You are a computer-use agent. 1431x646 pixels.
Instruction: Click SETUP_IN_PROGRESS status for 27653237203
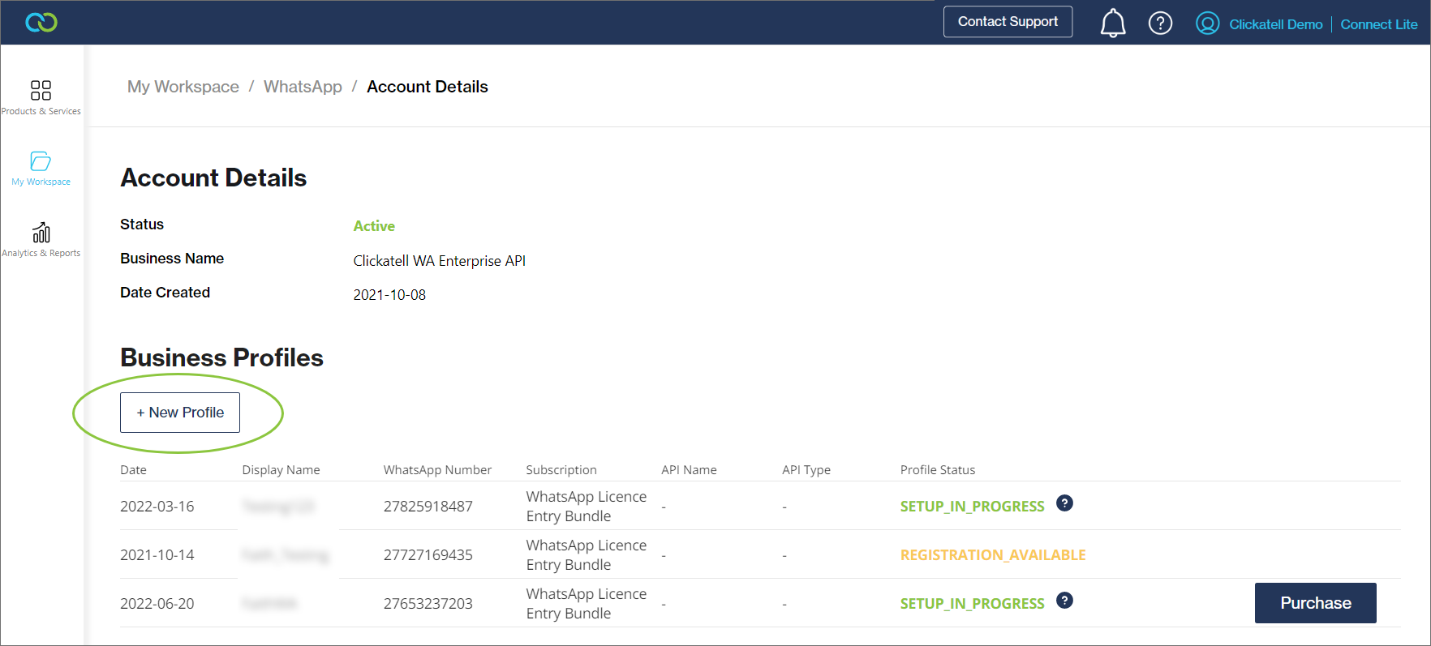coord(973,604)
